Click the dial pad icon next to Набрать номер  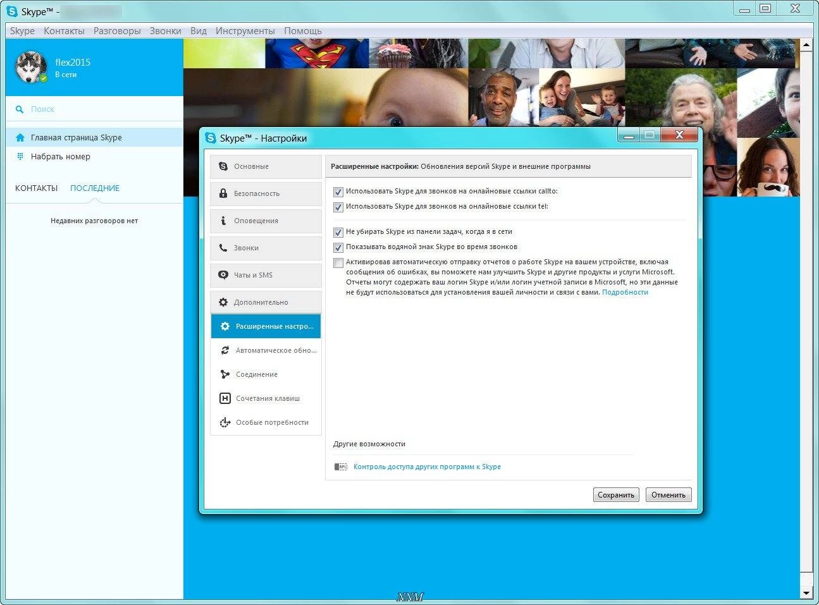point(20,156)
